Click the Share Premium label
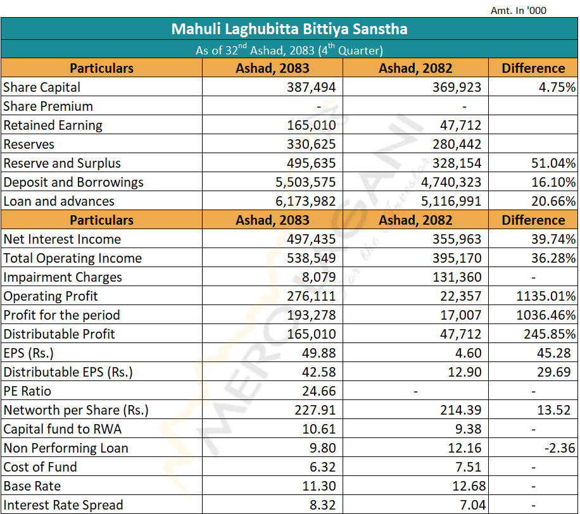Image resolution: width=580 pixels, height=514 pixels. point(48,106)
